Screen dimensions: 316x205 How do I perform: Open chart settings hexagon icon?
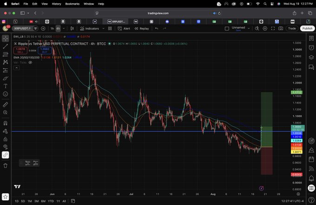[x=265, y=29]
